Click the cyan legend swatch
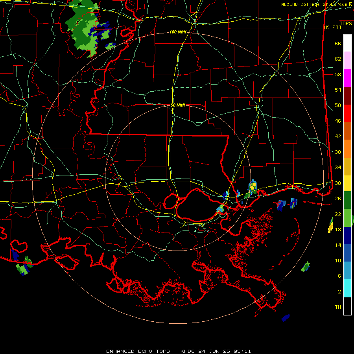Viewport: 354px width, 354px height. pos(347,288)
